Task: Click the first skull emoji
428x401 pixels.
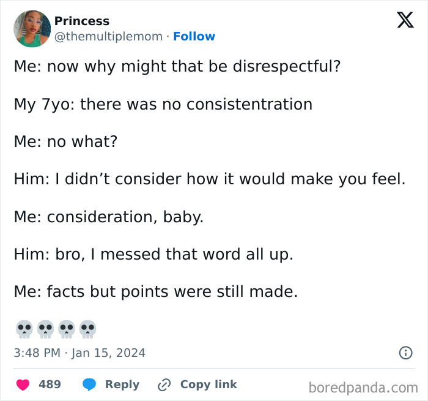Action: tap(24, 329)
